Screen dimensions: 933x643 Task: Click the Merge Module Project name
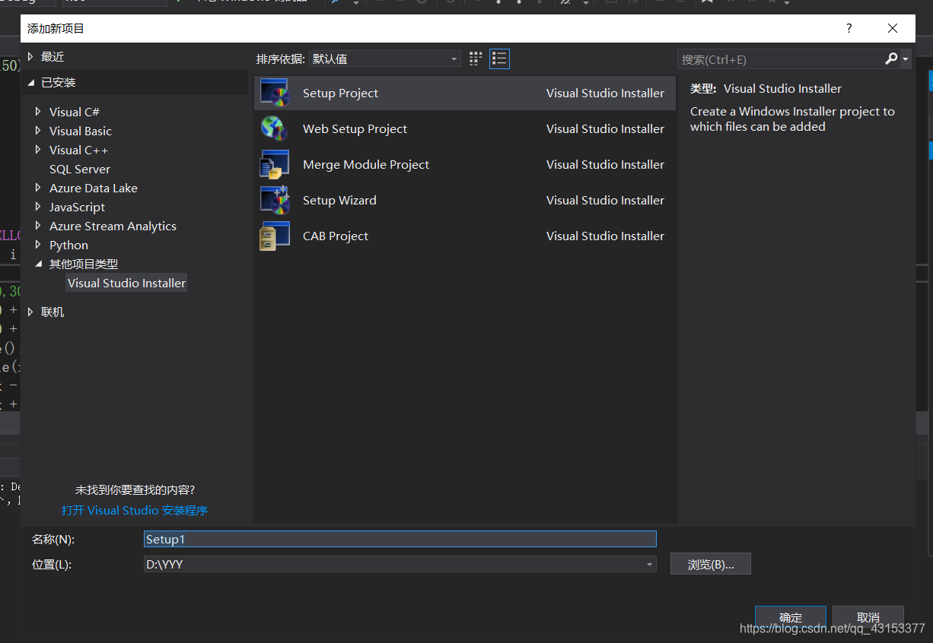pyautogui.click(x=366, y=164)
